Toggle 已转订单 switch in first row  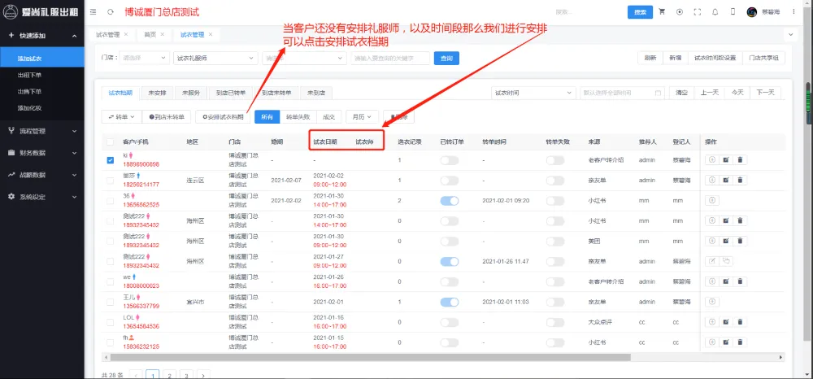pos(450,160)
